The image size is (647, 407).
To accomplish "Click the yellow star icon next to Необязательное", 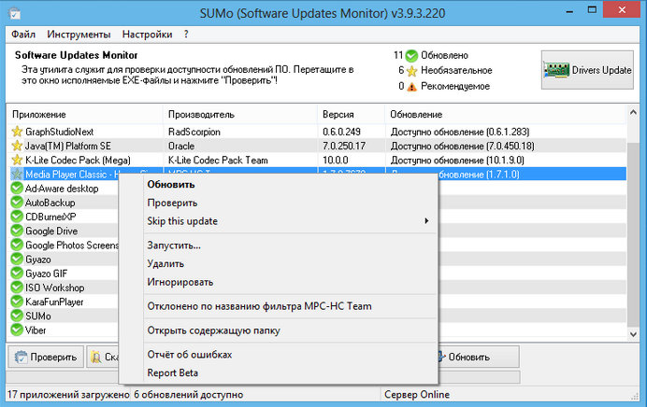I will (411, 71).
